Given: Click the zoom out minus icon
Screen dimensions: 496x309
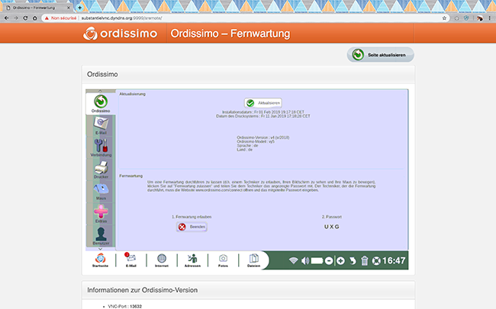Looking at the screenshot, I should pos(329,261).
